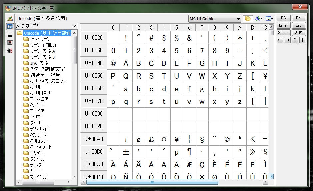Click the up arrow cursor button
Image resolution: width=313 pixels, height=191 pixels.
(x=295, y=40)
